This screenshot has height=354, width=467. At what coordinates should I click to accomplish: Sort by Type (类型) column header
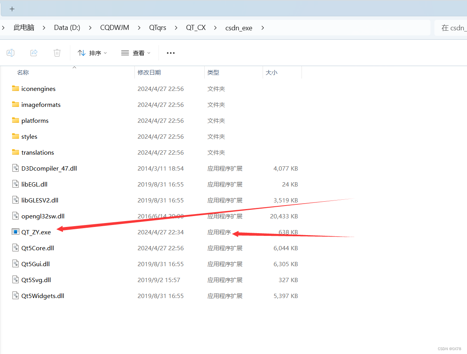pyautogui.click(x=213, y=73)
